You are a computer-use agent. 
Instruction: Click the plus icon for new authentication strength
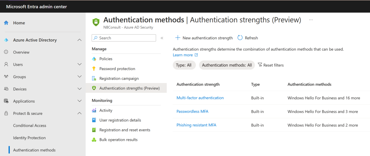(x=178, y=38)
